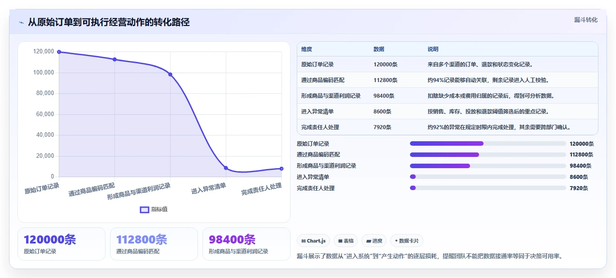Click the 进入异常清单 x-axis label on the chart
Viewport: 616px width, 278px height.
[209, 188]
